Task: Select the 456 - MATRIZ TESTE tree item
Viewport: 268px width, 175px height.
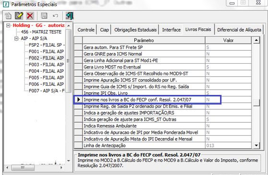Action: point(41,32)
